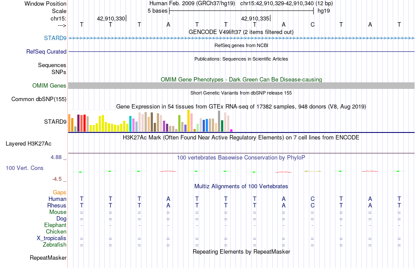415x268 pixels.
Task: Click the magenta GTEx bar at chart end
Action: coord(232,130)
